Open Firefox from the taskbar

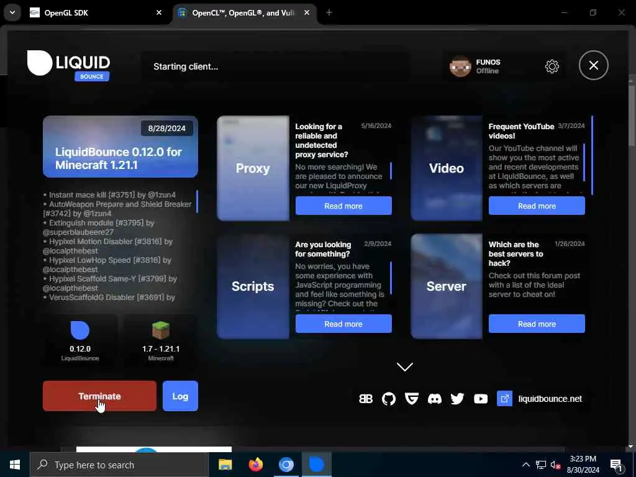tap(255, 465)
